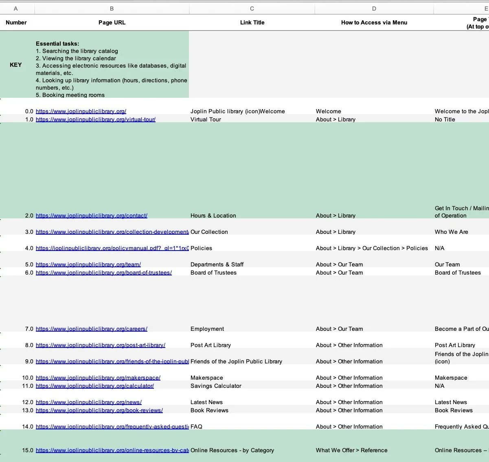Open the makerspace URL link
The height and width of the screenshot is (462, 489).
(x=98, y=378)
